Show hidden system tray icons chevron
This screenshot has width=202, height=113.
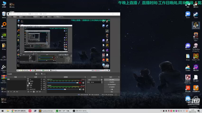161,111
